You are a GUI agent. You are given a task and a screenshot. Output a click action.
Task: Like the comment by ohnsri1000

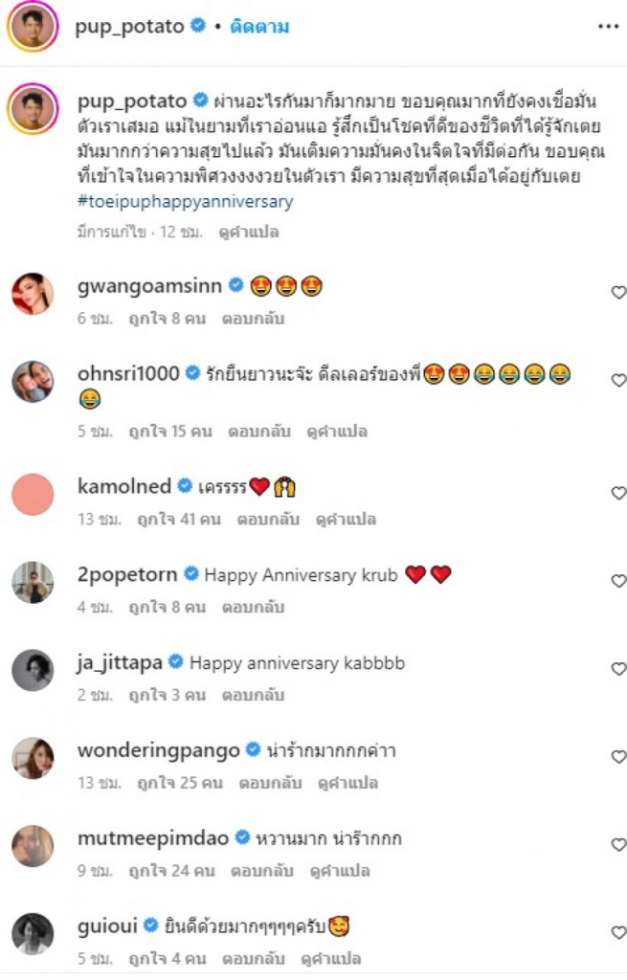618,381
